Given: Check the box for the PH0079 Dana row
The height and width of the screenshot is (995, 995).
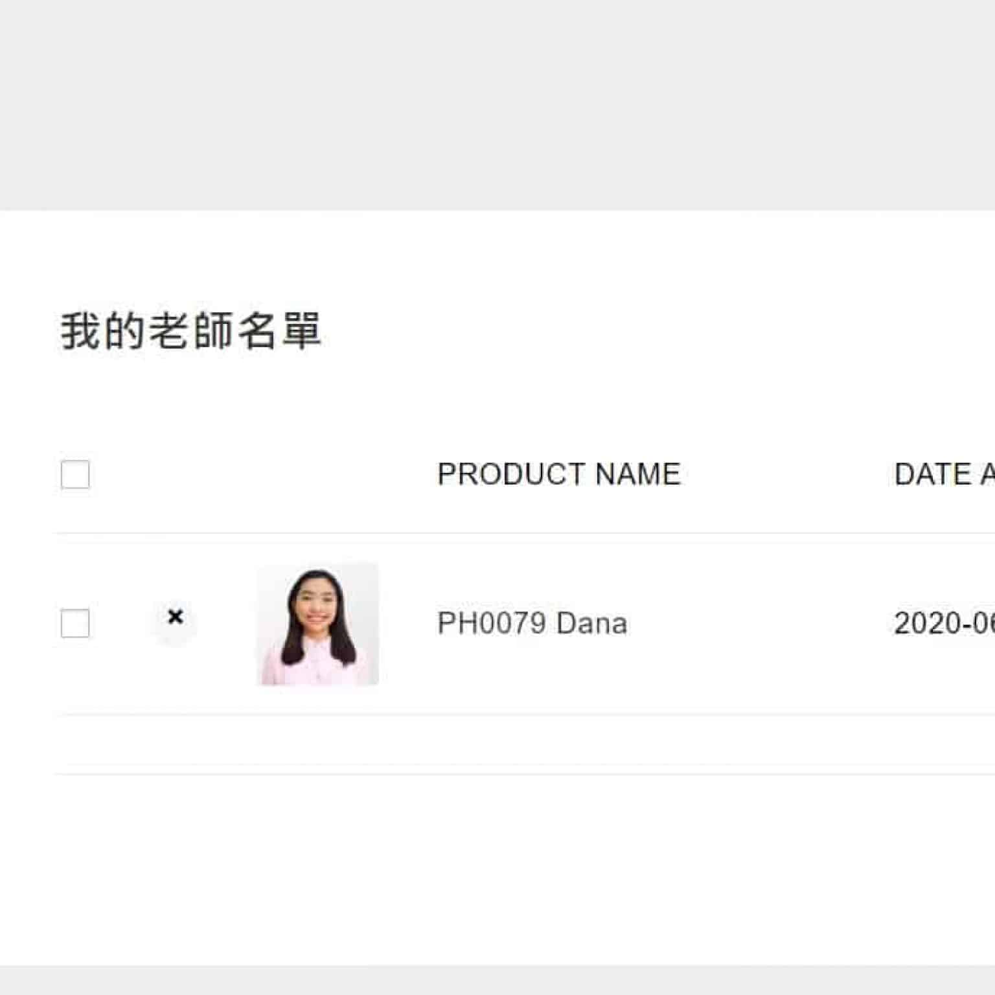Looking at the screenshot, I should point(75,623).
